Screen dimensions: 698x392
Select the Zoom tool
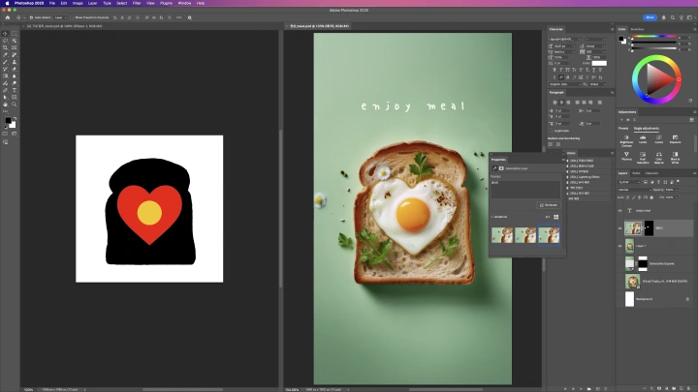pos(15,105)
